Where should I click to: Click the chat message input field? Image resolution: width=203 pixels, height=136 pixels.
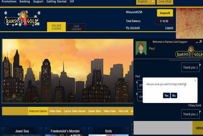click(163, 128)
